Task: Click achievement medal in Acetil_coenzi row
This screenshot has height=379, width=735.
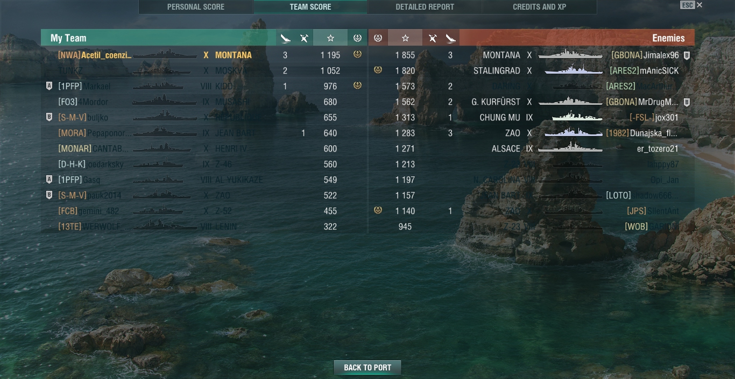Action: (x=357, y=54)
